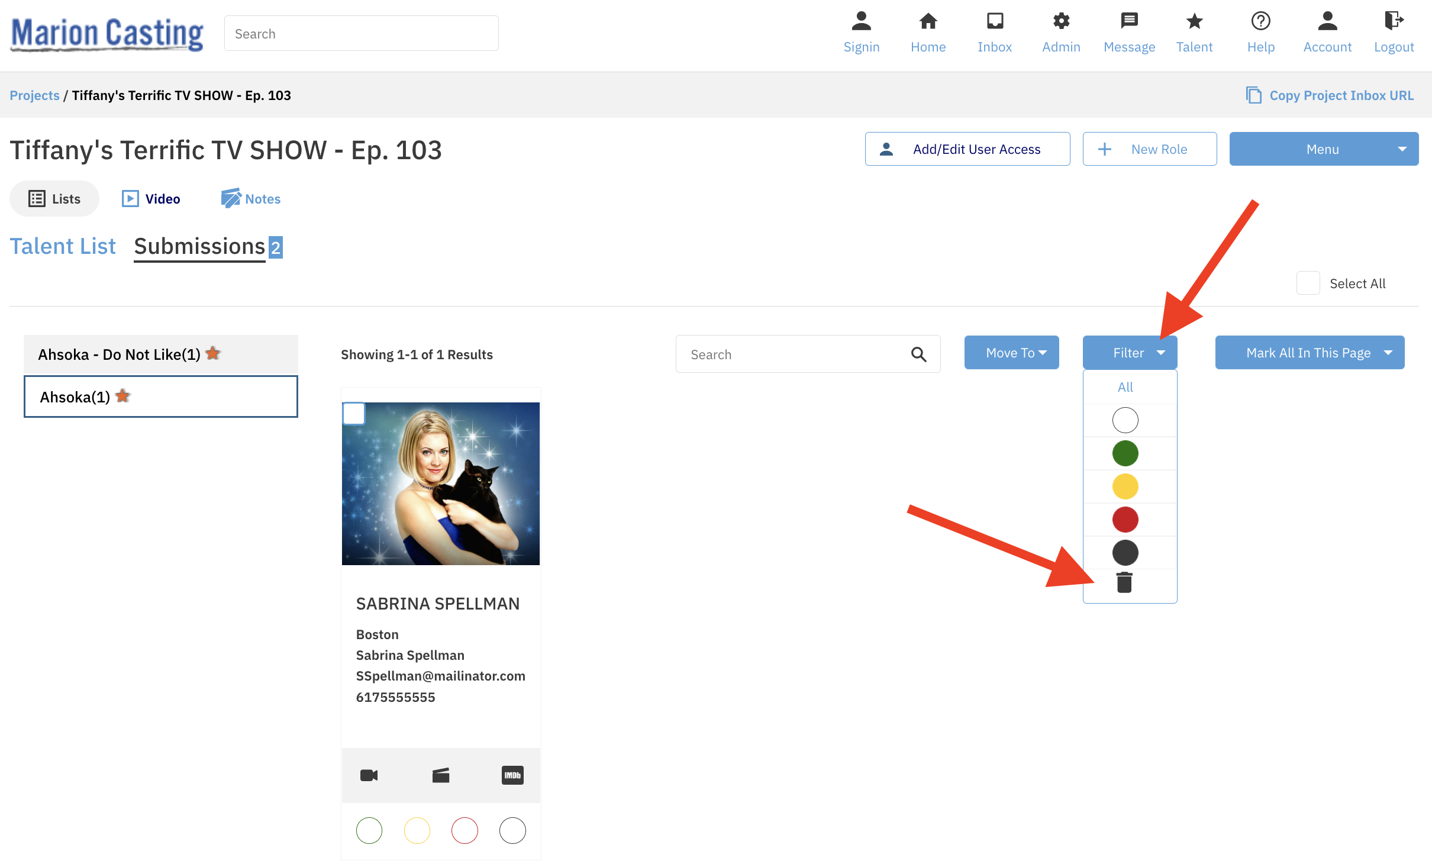The height and width of the screenshot is (864, 1432).
Task: Open video camera icon on Sabrina's card
Action: click(x=369, y=775)
